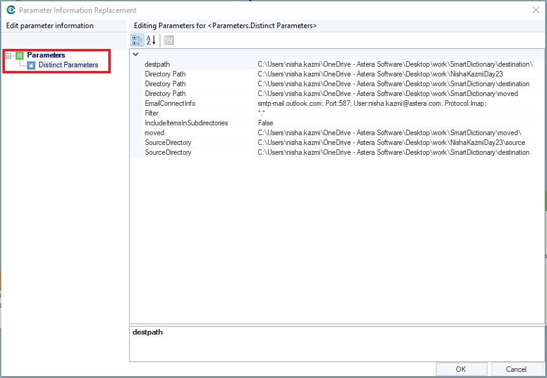This screenshot has height=378, width=547.
Task: Click the app logo in title bar
Action: click(x=10, y=10)
